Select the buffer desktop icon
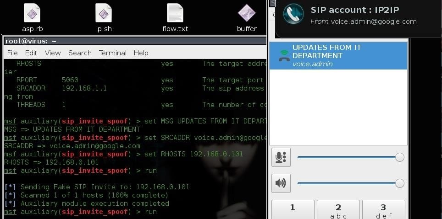 (x=247, y=13)
